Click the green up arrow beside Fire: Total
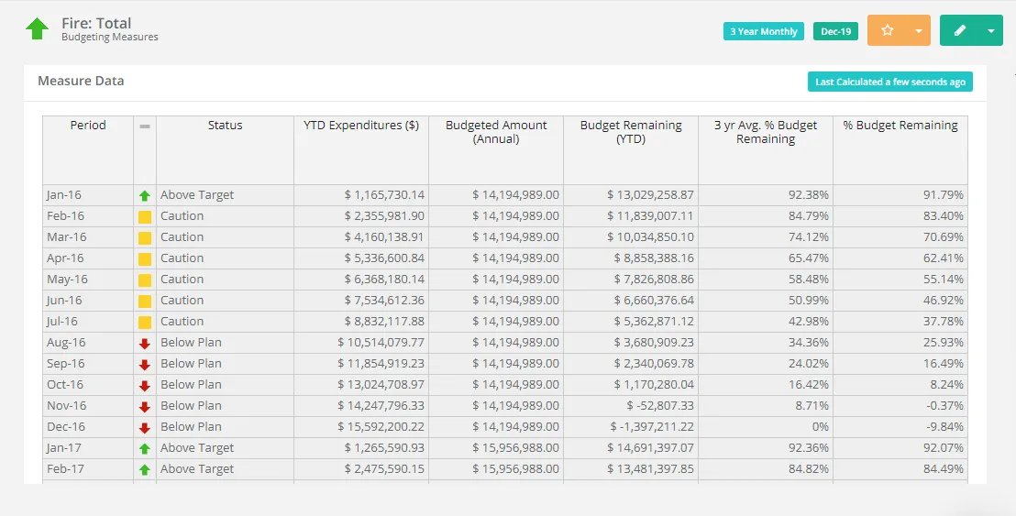 [x=37, y=29]
